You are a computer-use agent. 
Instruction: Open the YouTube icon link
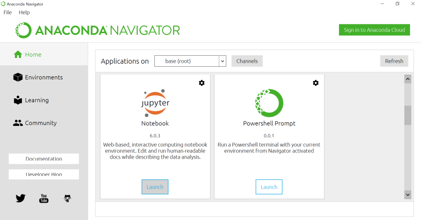click(44, 198)
